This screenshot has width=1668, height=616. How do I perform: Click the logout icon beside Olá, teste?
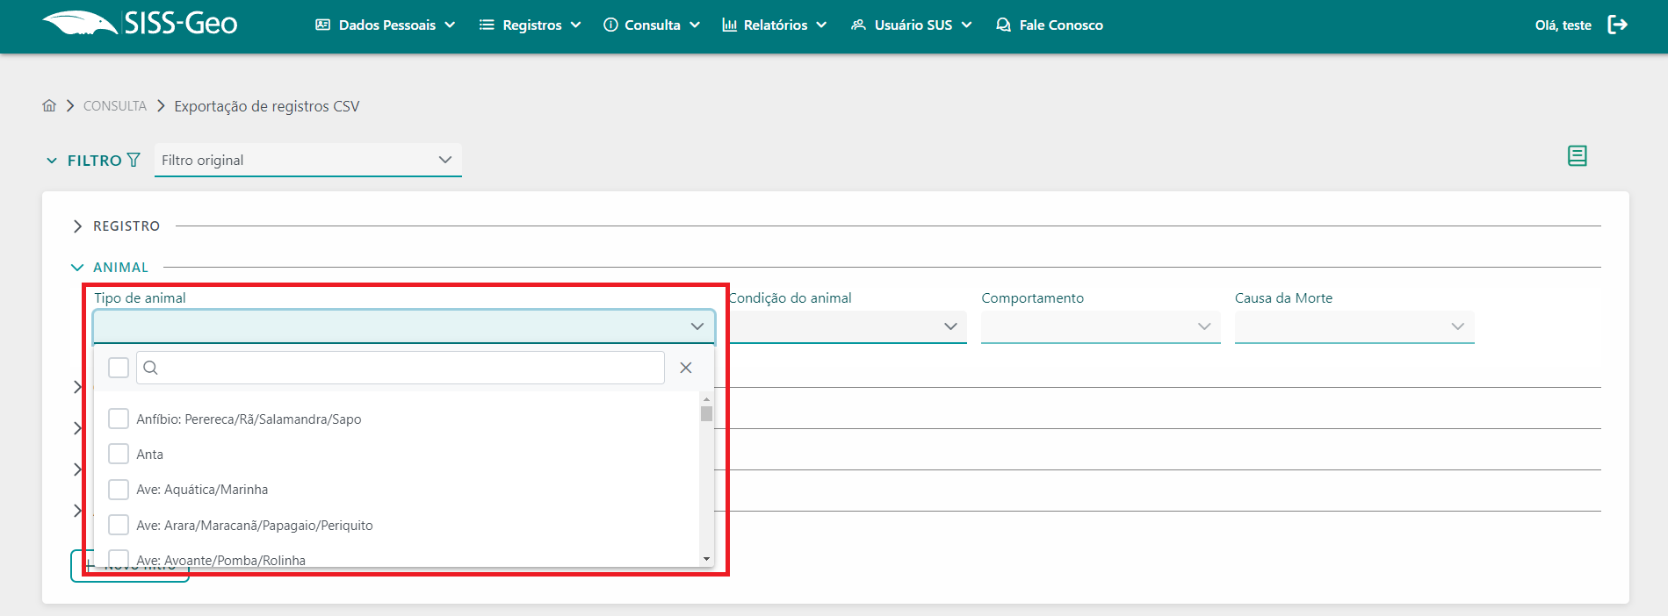[1617, 25]
